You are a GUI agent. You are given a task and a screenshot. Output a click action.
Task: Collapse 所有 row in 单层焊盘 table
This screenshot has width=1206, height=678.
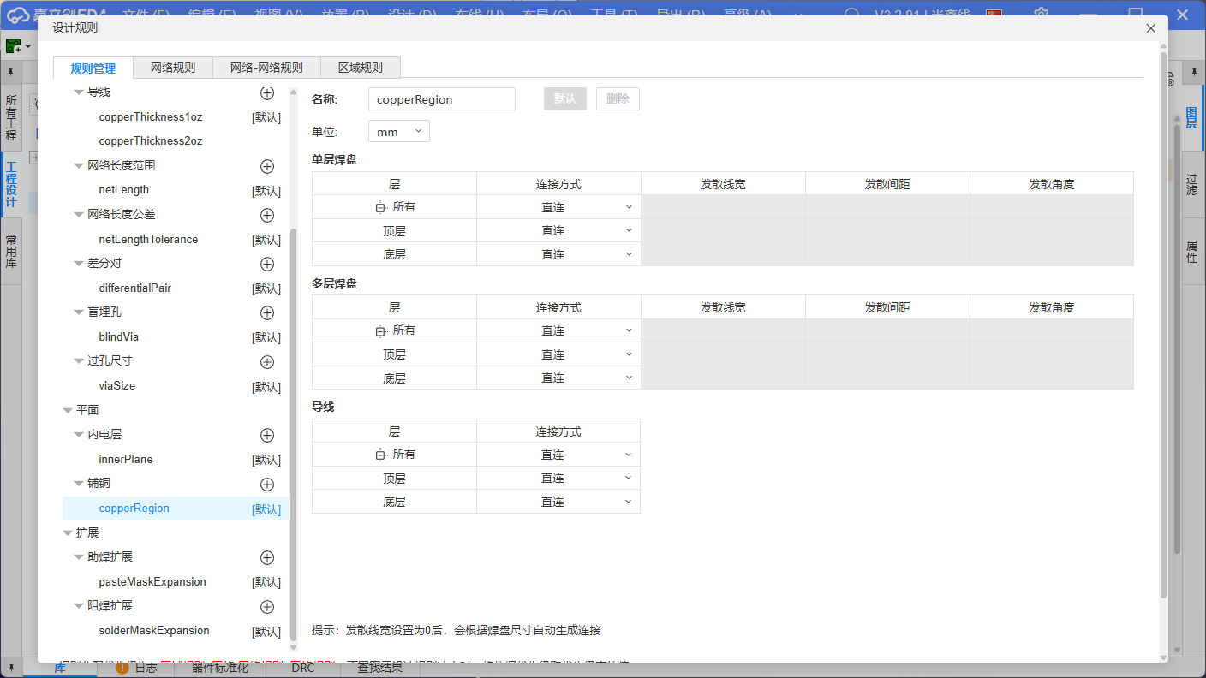point(380,207)
